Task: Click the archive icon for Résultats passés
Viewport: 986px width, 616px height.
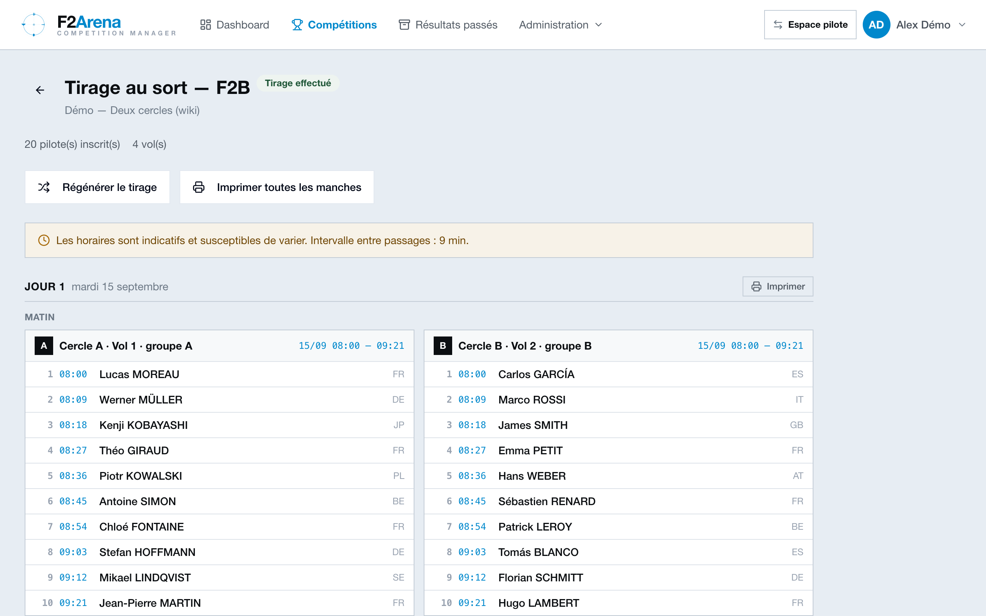Action: pyautogui.click(x=404, y=25)
